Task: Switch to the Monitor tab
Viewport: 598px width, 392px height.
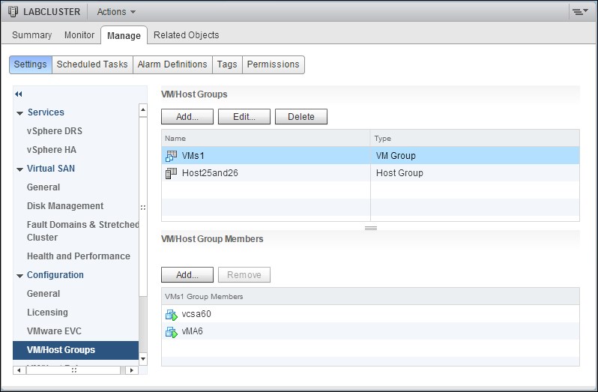Action: point(79,35)
